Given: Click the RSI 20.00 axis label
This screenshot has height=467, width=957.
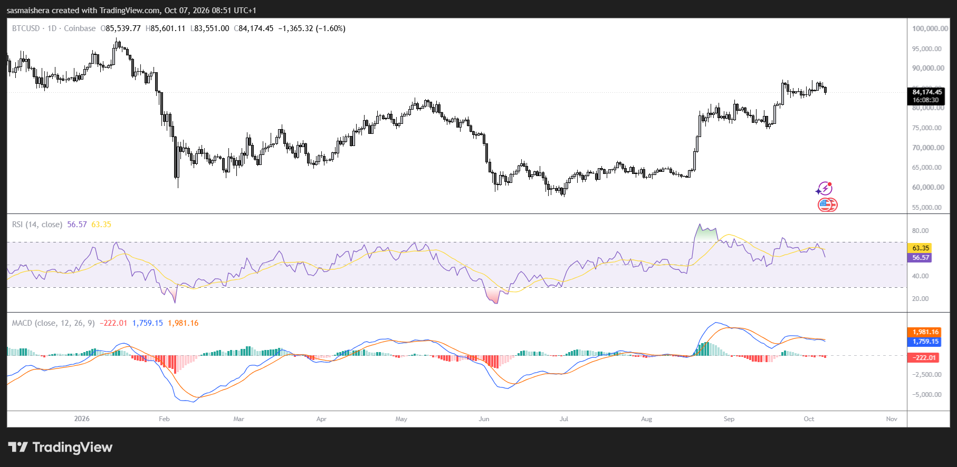Looking at the screenshot, I should [920, 299].
